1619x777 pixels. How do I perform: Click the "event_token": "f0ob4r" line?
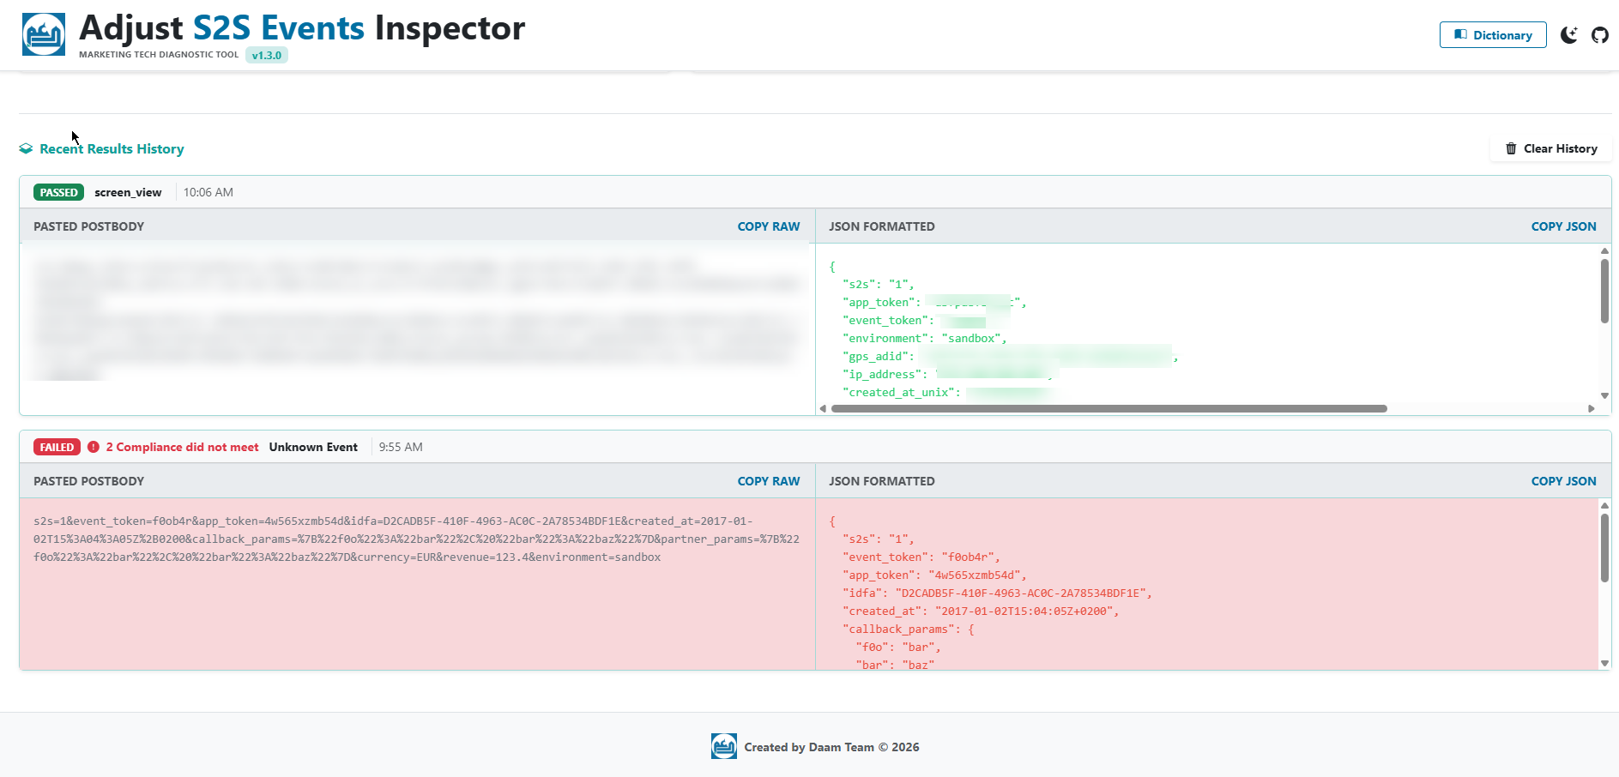pos(921,557)
